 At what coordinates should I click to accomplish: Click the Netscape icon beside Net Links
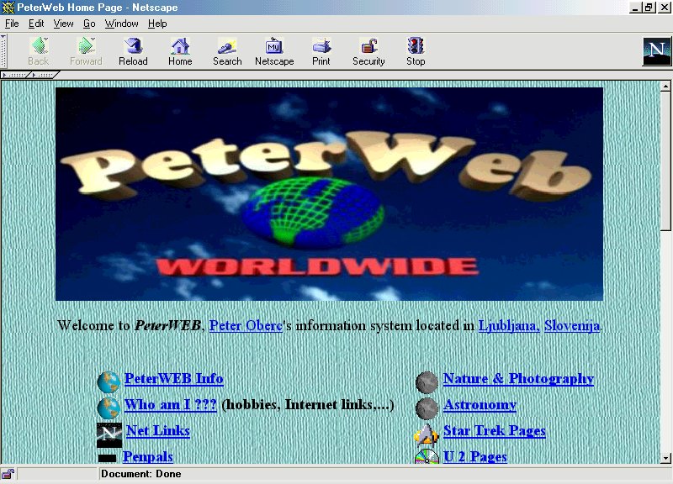tap(109, 434)
